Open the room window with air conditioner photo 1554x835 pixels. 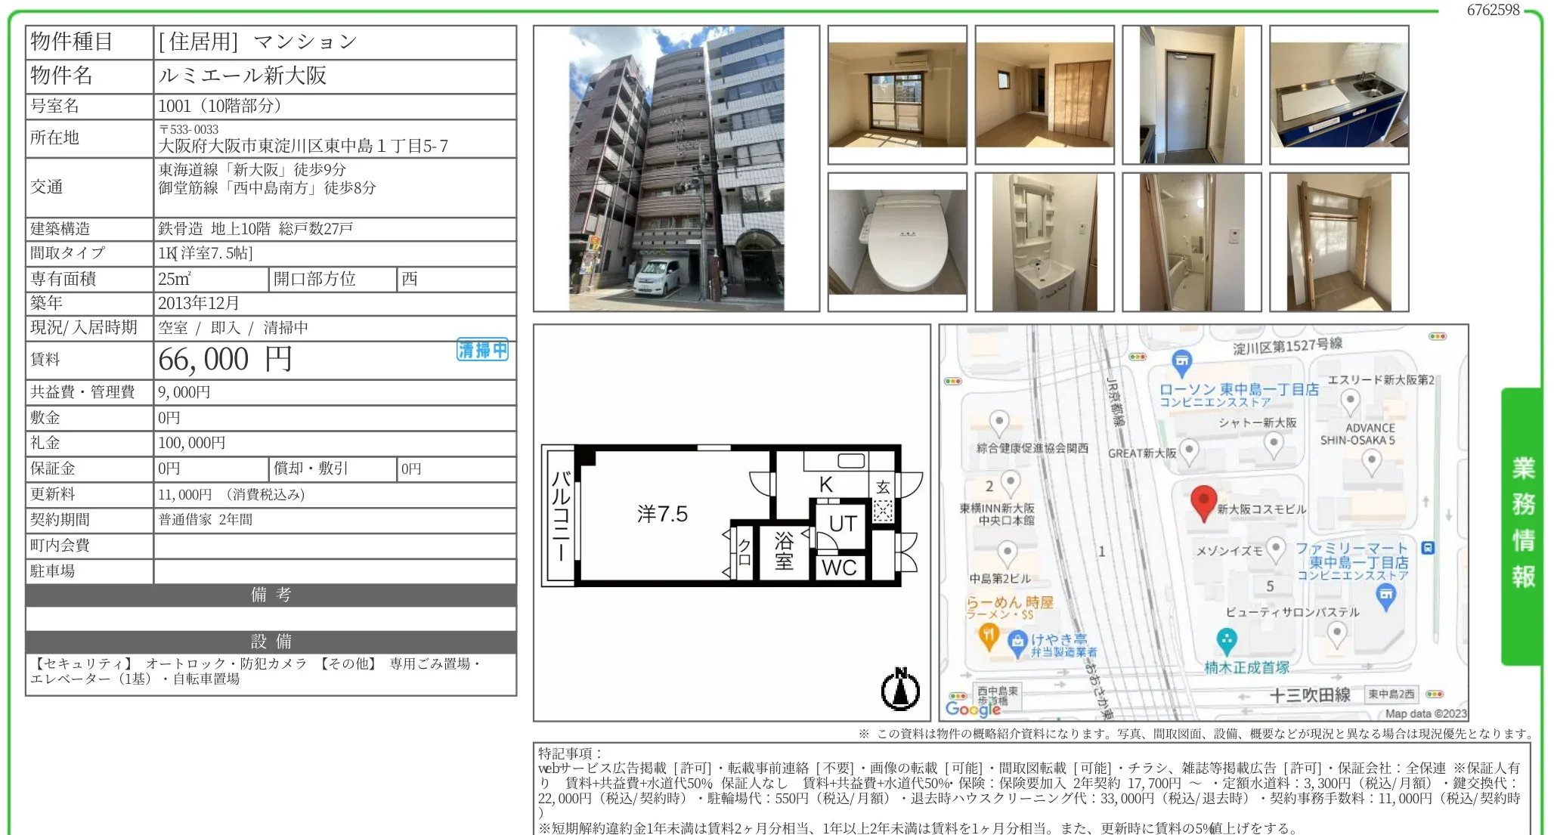coord(897,94)
